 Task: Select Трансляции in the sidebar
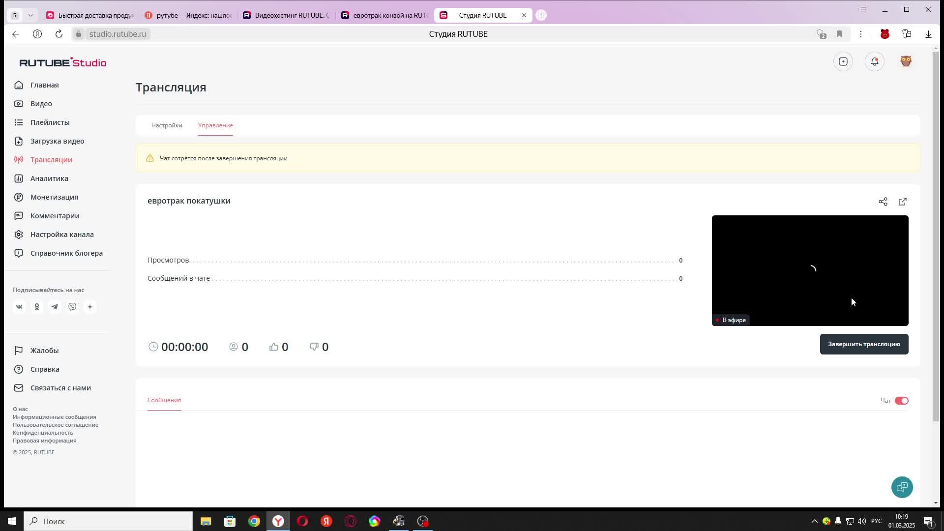(51, 160)
